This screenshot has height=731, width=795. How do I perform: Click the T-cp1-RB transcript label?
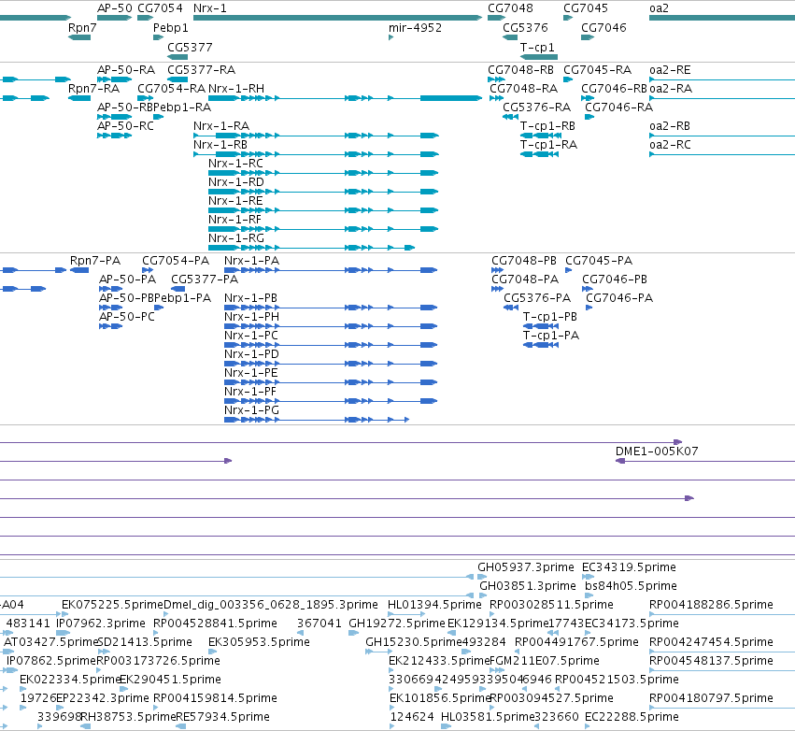(x=547, y=126)
